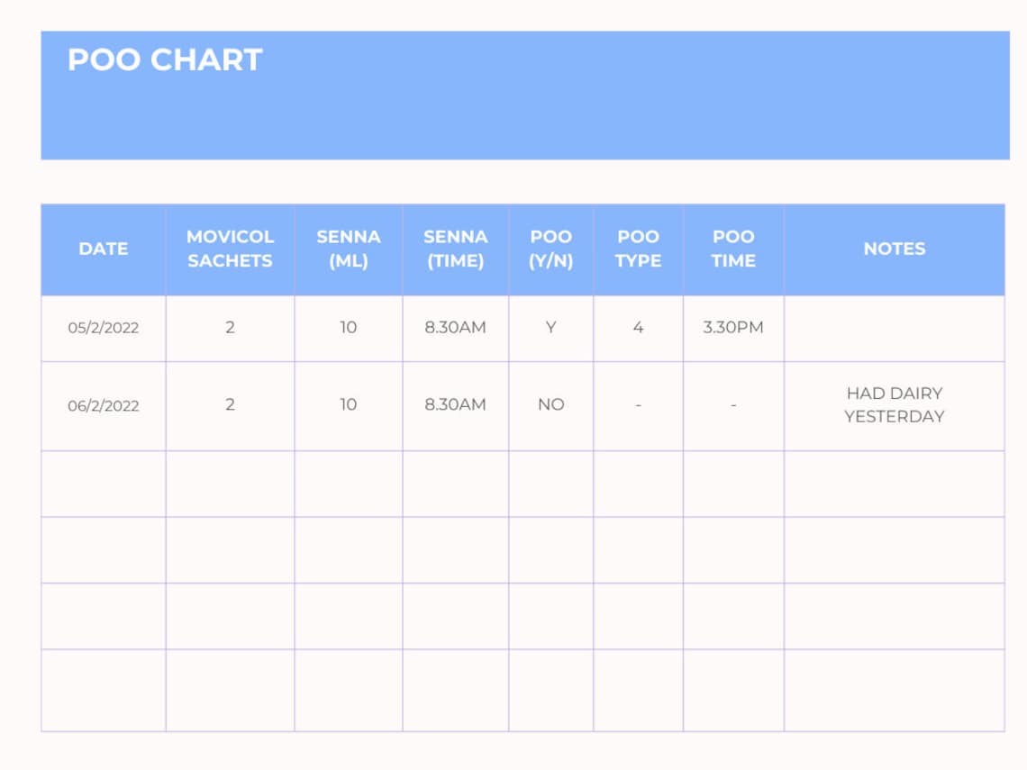Select the HAD DAIRY YESTERDAY note
1027x770 pixels.
(x=895, y=404)
